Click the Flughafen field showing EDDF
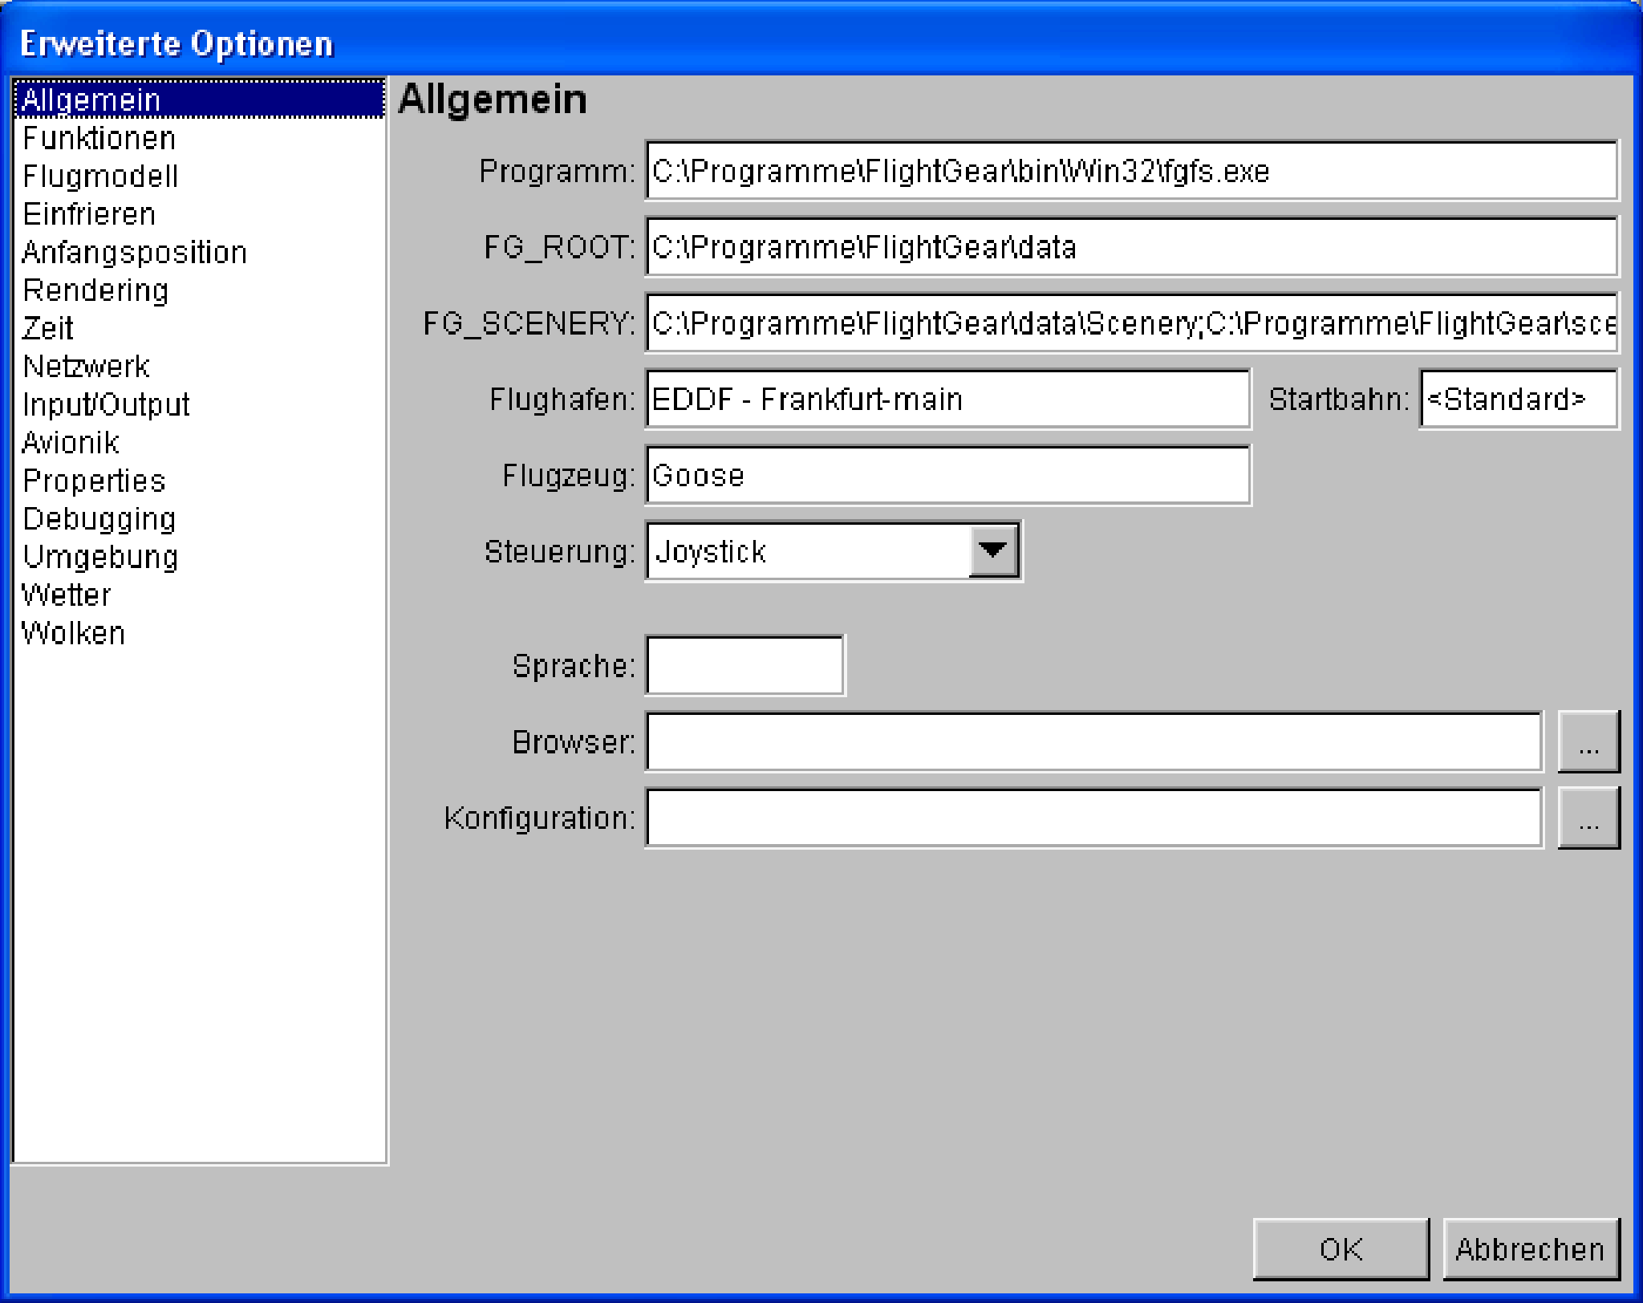This screenshot has width=1643, height=1303. tap(947, 400)
